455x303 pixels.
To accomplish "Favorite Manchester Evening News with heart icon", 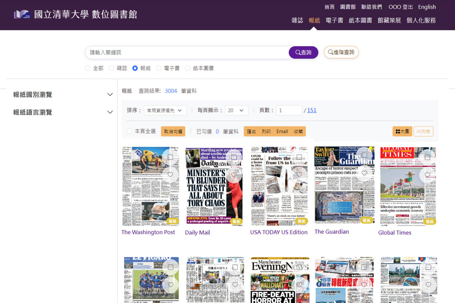I will pyautogui.click(x=299, y=284).
